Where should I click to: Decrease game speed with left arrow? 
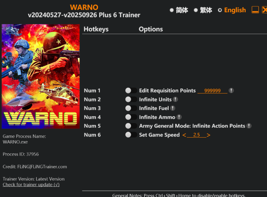click(x=184, y=135)
